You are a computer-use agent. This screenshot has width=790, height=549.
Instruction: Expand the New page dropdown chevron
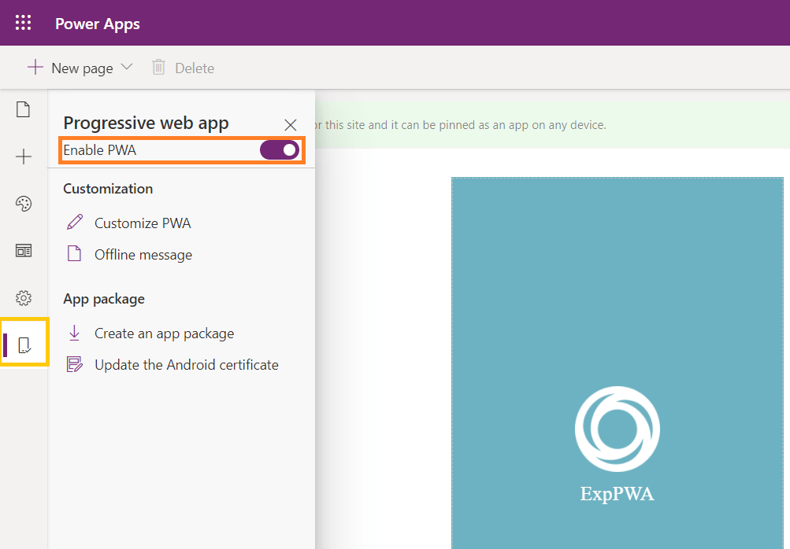pos(127,68)
